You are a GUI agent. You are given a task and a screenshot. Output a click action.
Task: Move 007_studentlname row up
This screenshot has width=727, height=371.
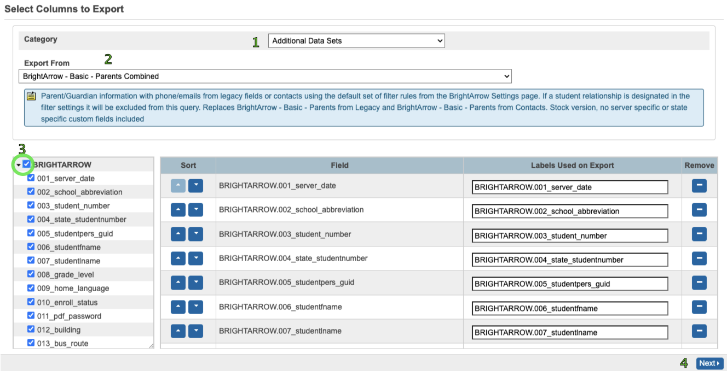point(178,331)
